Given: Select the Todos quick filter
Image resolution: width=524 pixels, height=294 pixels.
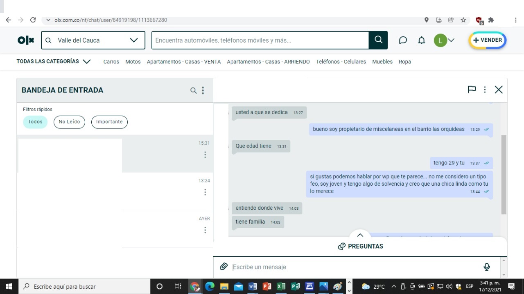Looking at the screenshot, I should point(35,122).
